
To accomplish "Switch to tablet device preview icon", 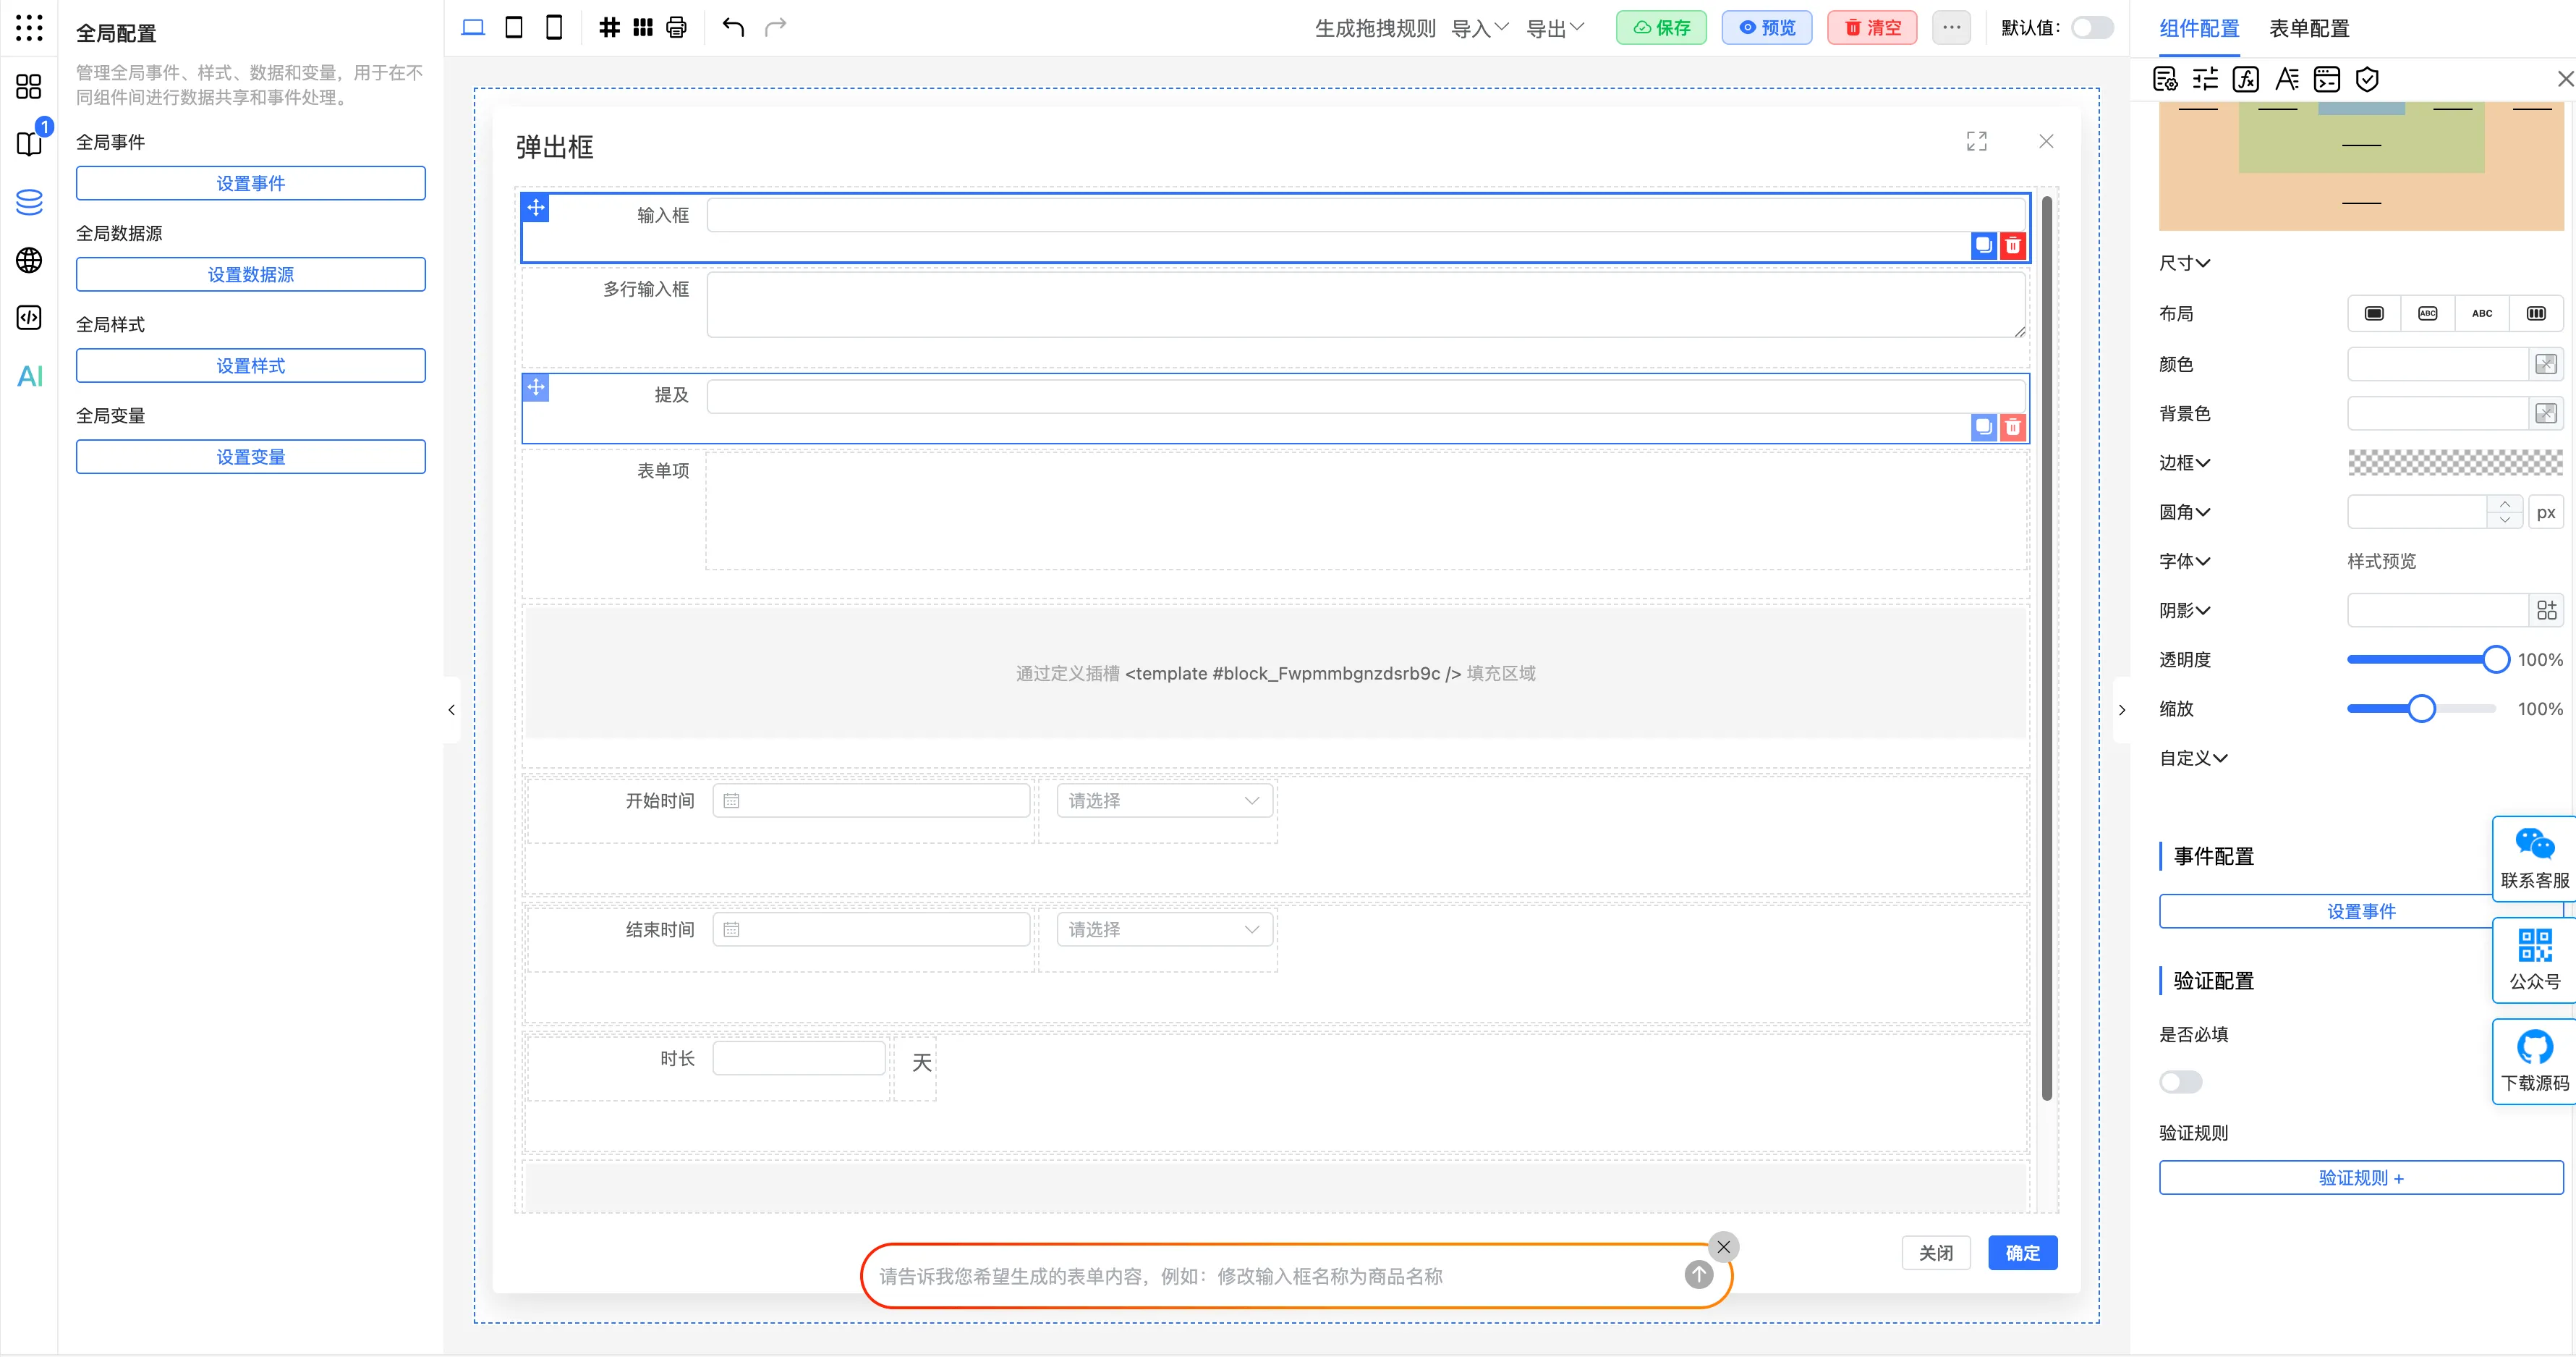I will tap(514, 27).
